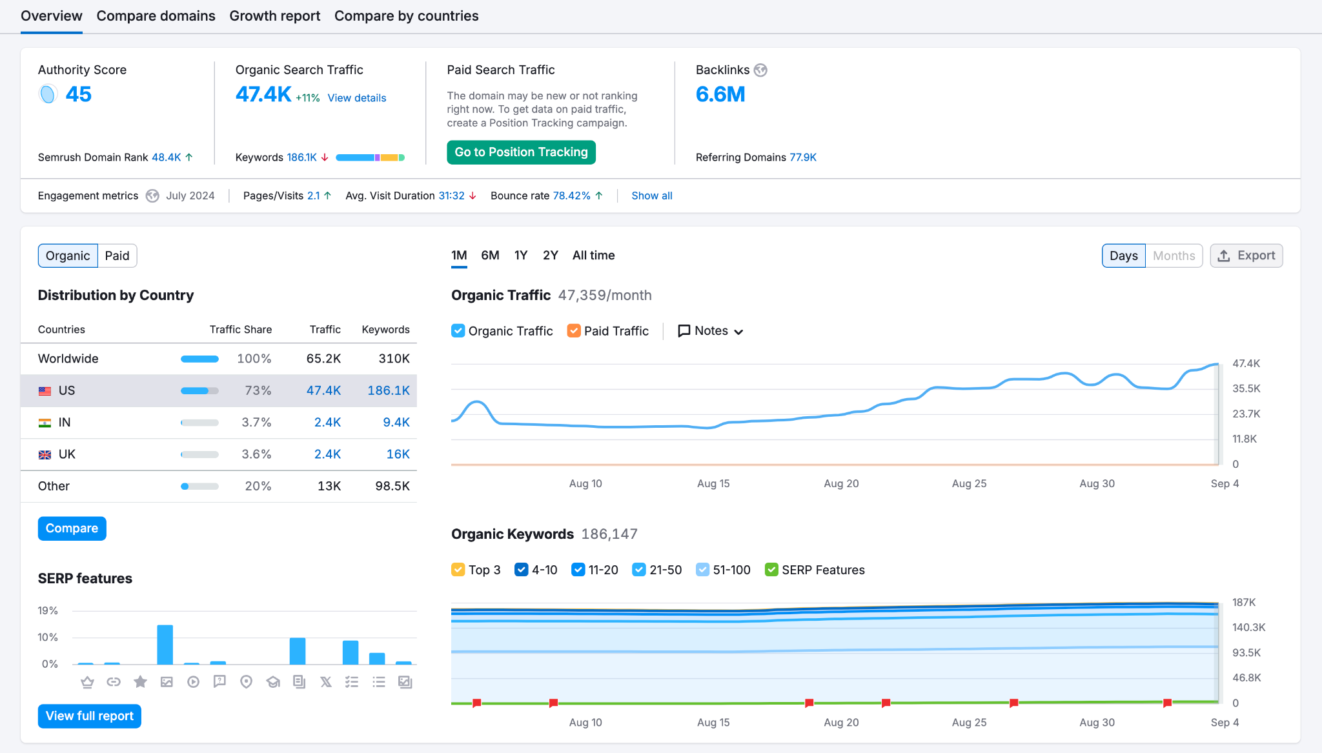
Task: Click the Export upload icon
Action: (x=1223, y=256)
